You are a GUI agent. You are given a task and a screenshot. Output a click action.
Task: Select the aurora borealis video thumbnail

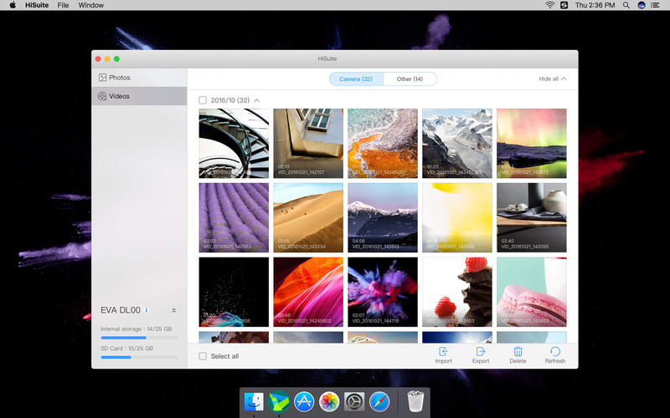click(532, 143)
